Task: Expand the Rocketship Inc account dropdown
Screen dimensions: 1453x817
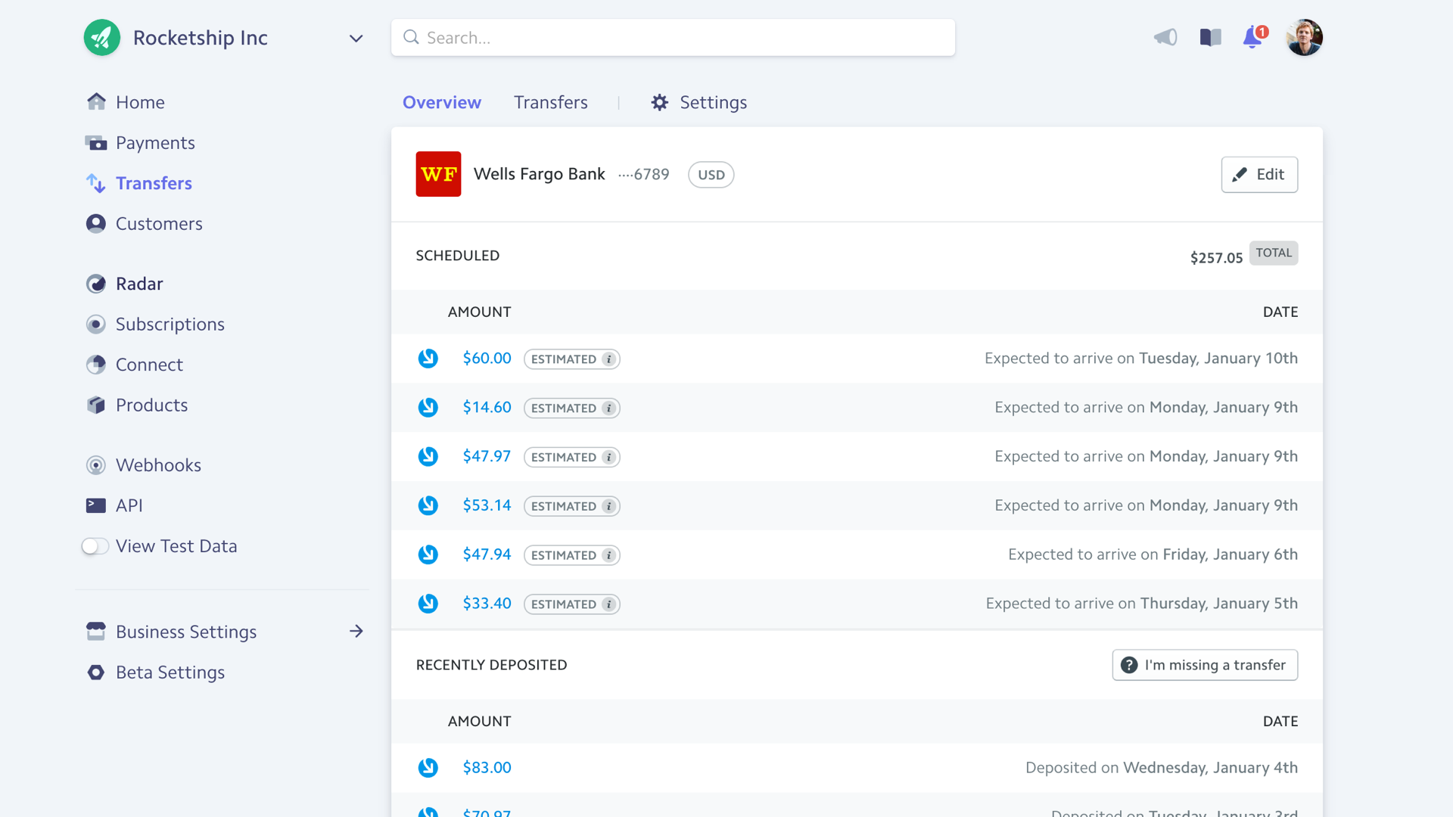Action: [x=356, y=39]
